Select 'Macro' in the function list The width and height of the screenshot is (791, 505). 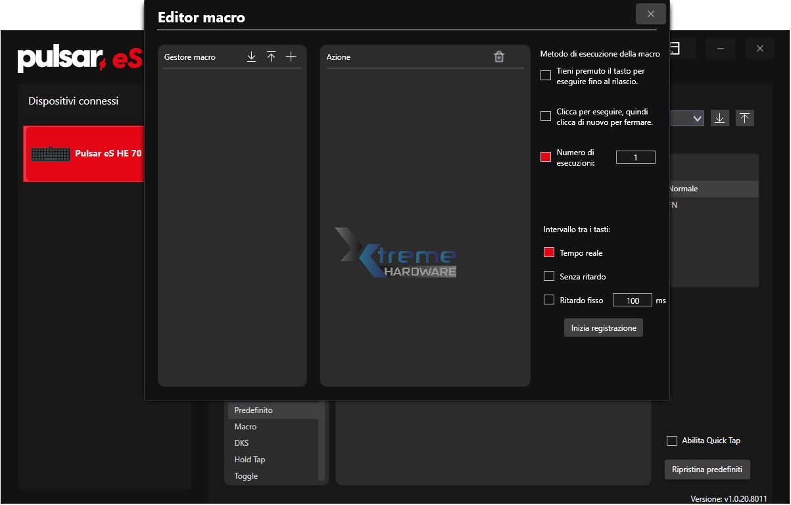tap(246, 427)
